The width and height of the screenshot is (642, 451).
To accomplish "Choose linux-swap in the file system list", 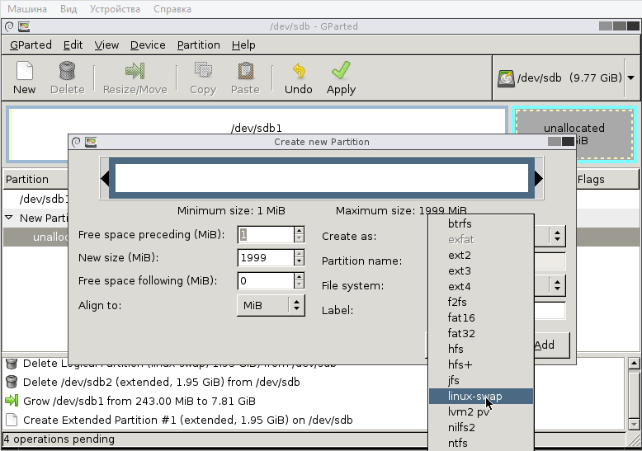I will point(481,396).
